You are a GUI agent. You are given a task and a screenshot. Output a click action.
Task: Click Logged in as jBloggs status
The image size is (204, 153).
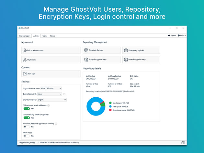point(27,143)
